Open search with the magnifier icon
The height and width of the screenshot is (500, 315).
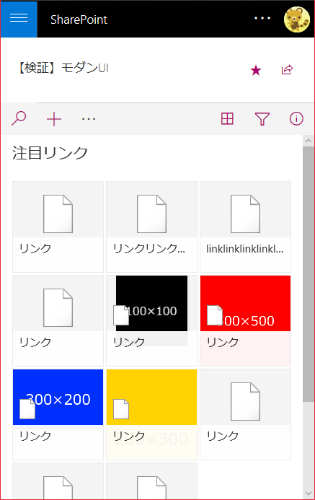19,118
